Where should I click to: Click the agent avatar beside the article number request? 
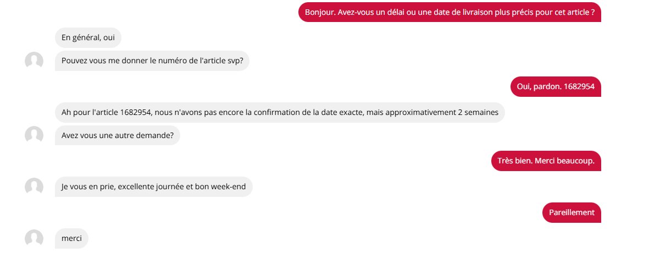(x=34, y=61)
